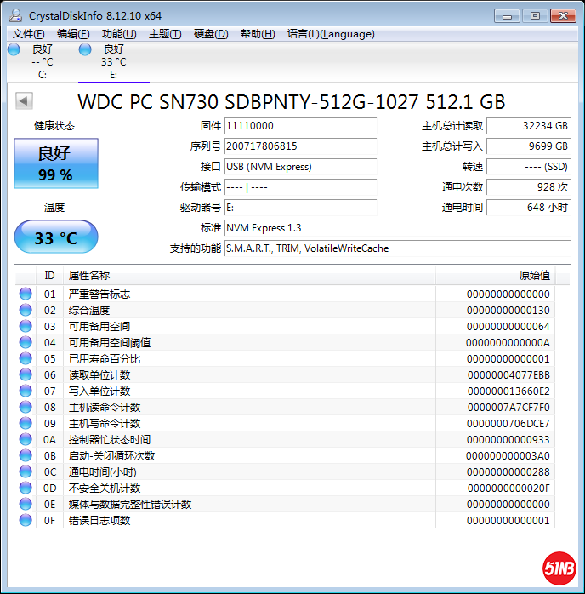The image size is (585, 594).
Task: Click status orb for attribute 0F
Action: (26, 520)
